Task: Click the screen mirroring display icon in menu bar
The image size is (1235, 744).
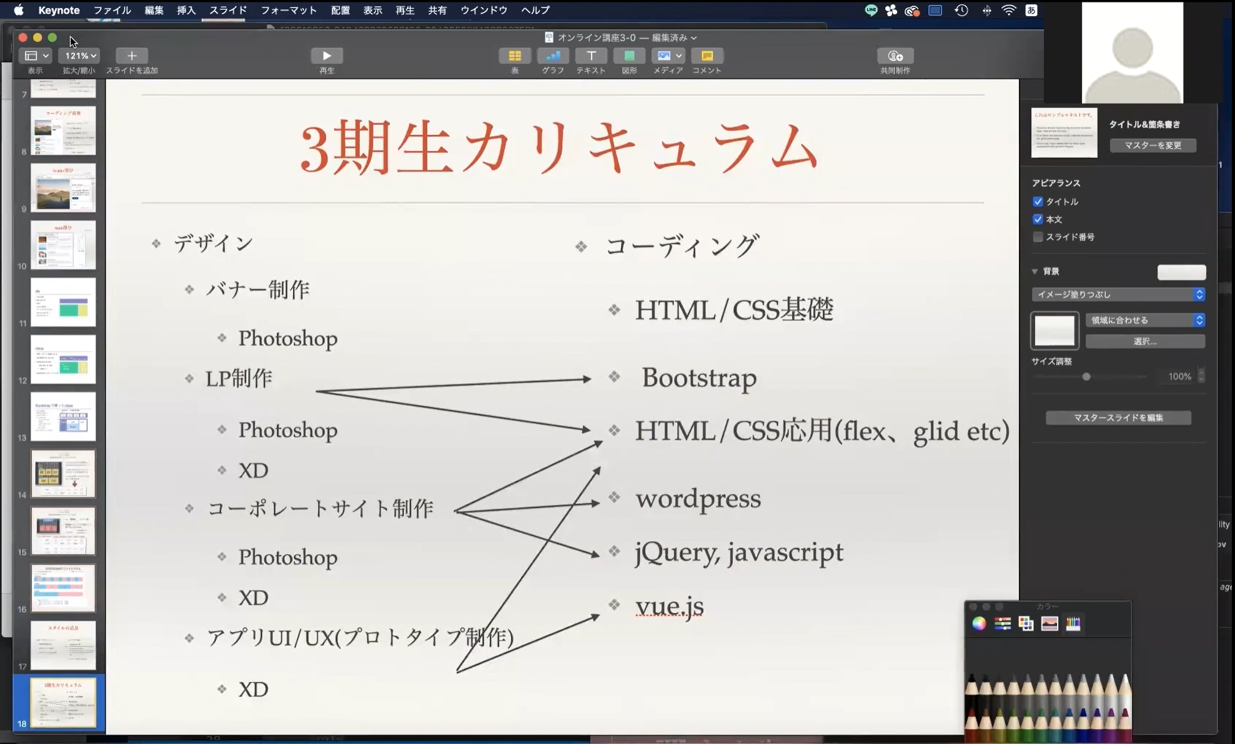Action: tap(935, 10)
